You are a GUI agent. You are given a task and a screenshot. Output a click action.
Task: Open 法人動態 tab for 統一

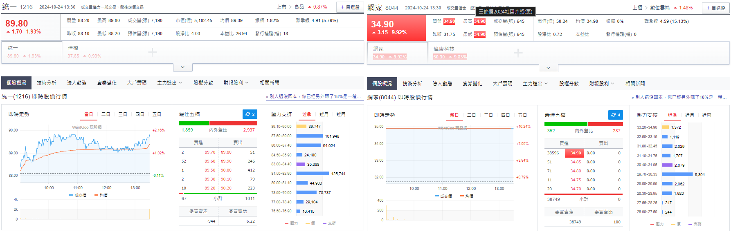tap(76, 82)
